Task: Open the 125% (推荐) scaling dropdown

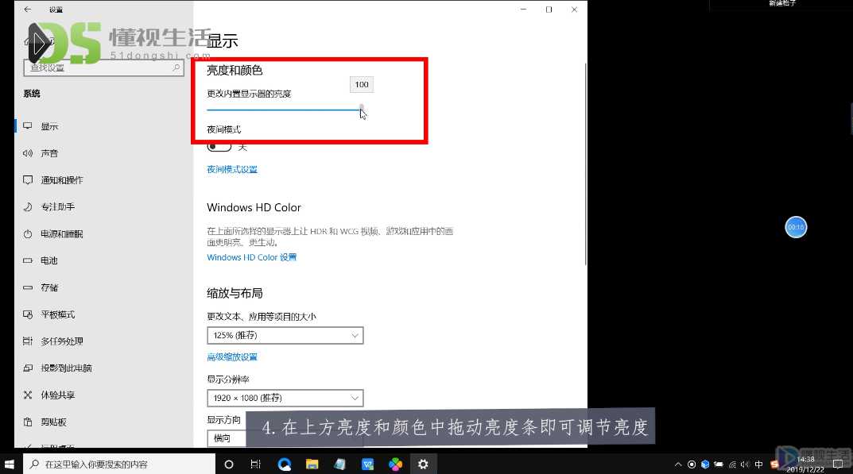Action: point(285,335)
